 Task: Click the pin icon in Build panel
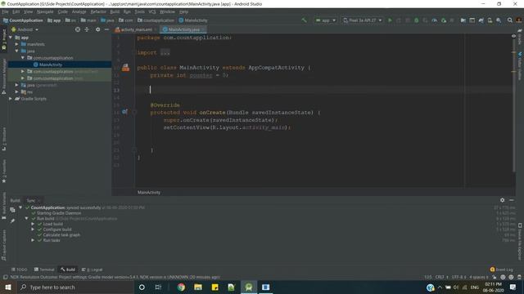click(x=12, y=220)
